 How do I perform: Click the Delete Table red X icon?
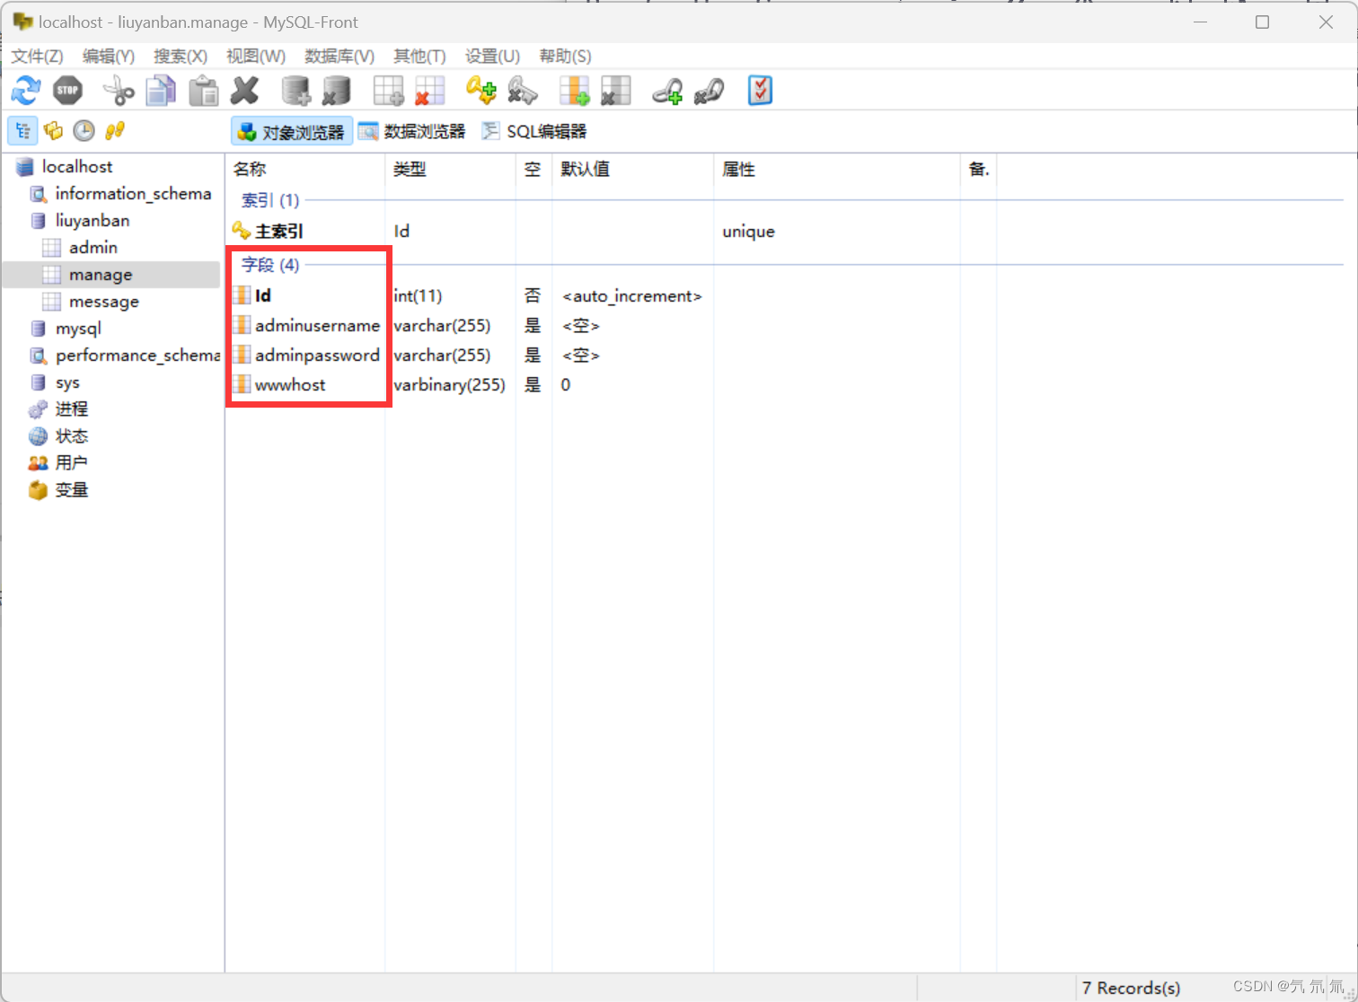click(x=430, y=90)
